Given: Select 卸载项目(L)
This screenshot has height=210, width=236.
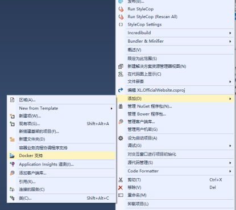Looking at the screenshot, I should [138, 204].
